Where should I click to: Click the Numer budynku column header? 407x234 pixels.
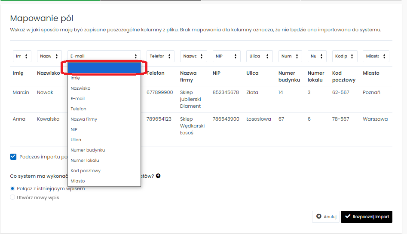point(289,76)
